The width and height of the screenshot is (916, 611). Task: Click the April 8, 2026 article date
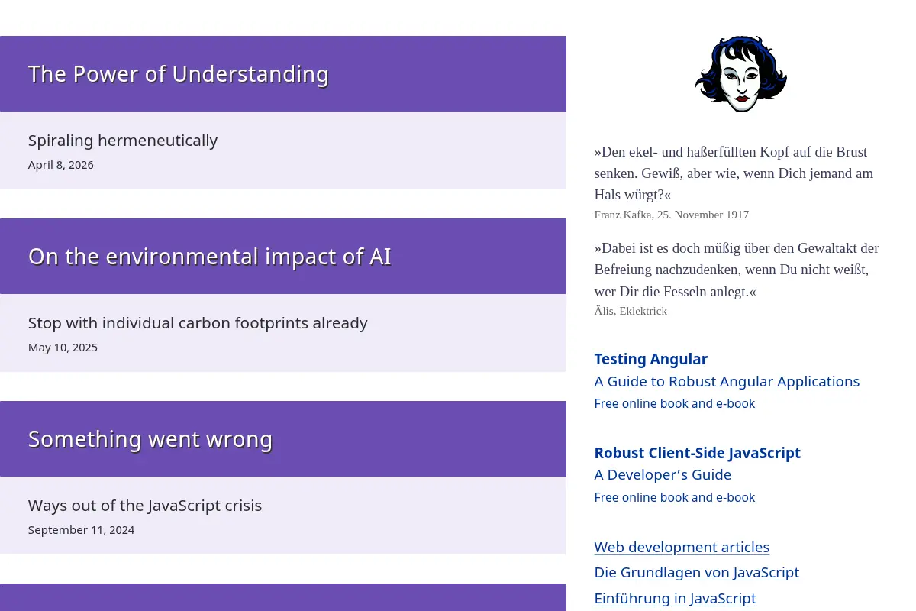(x=61, y=165)
